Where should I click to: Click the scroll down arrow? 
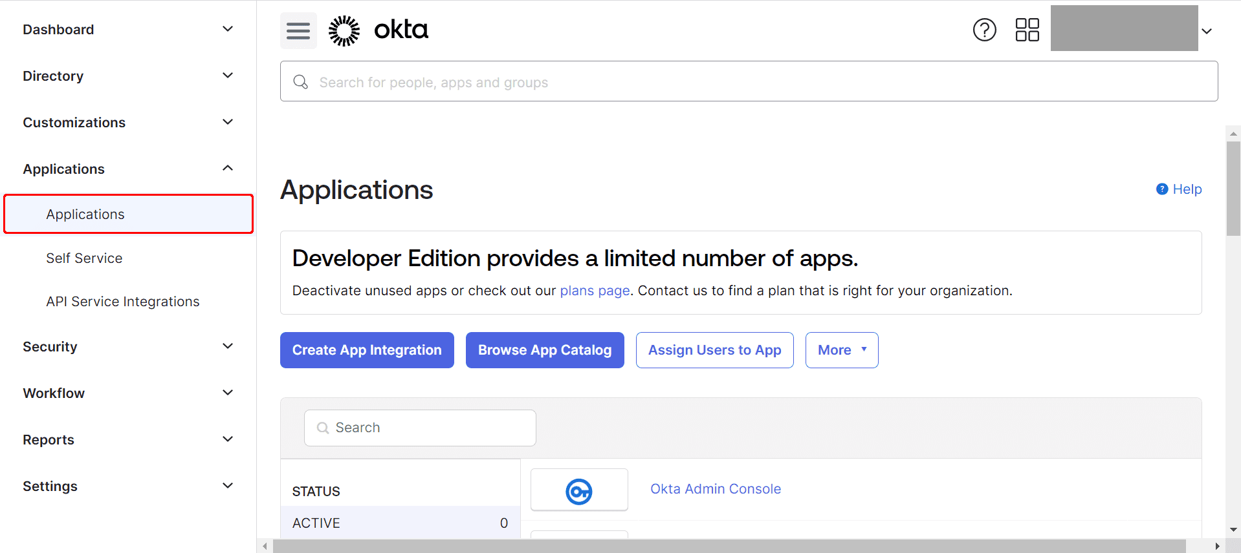[x=1233, y=530]
